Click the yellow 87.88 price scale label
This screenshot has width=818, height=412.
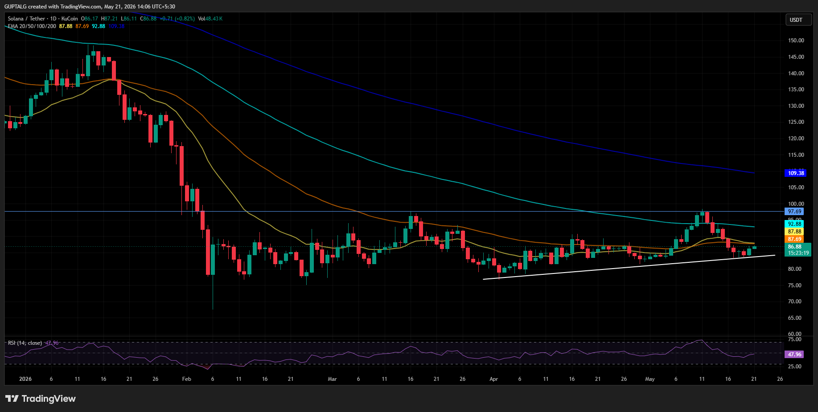[x=794, y=232]
